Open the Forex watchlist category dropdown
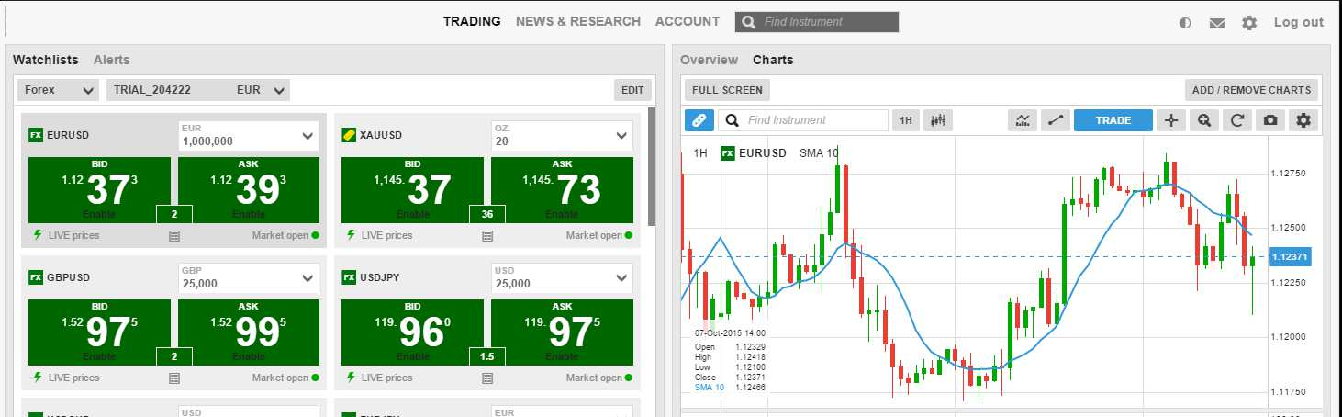This screenshot has height=417, width=1342. pos(58,90)
